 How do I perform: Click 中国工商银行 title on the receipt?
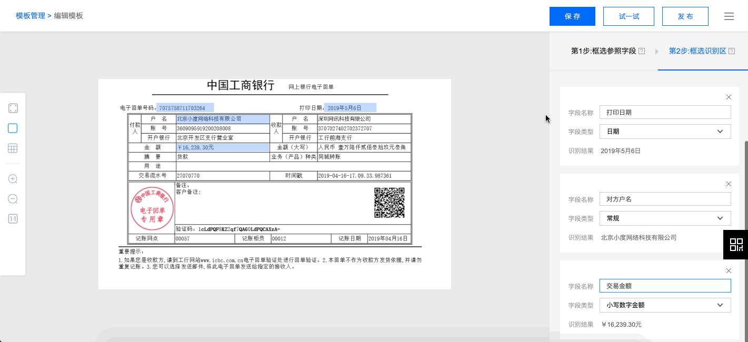pos(241,85)
